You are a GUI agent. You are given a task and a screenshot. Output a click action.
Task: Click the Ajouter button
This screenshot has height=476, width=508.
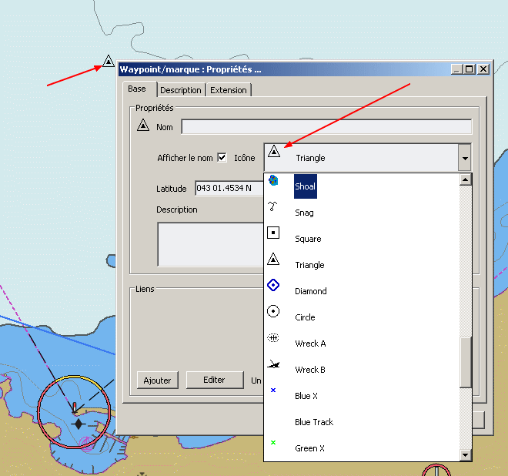tap(158, 380)
